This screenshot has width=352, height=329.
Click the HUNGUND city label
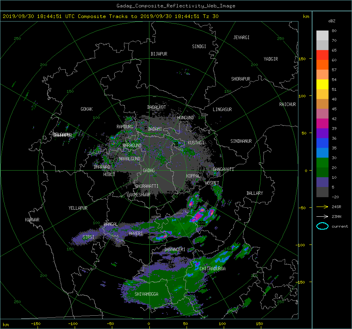pos(185,117)
